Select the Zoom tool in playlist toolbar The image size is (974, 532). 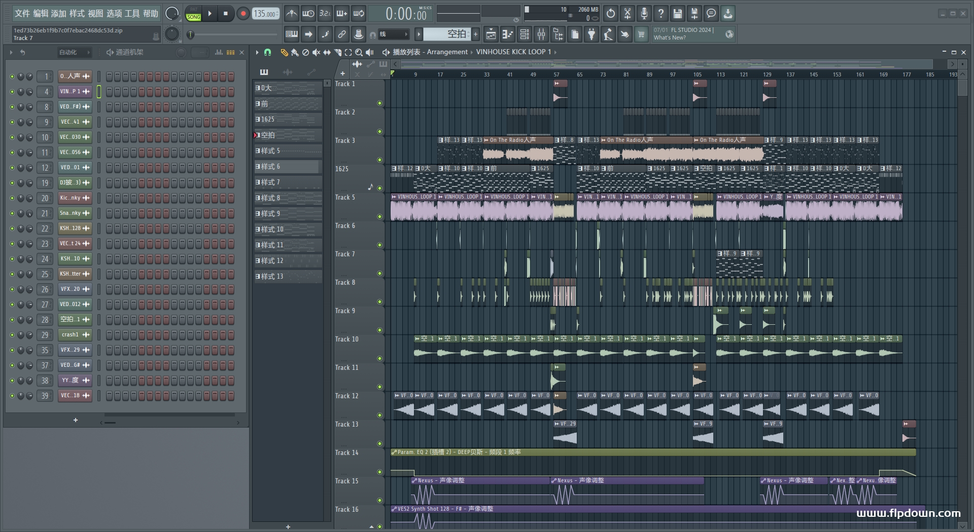pos(359,52)
